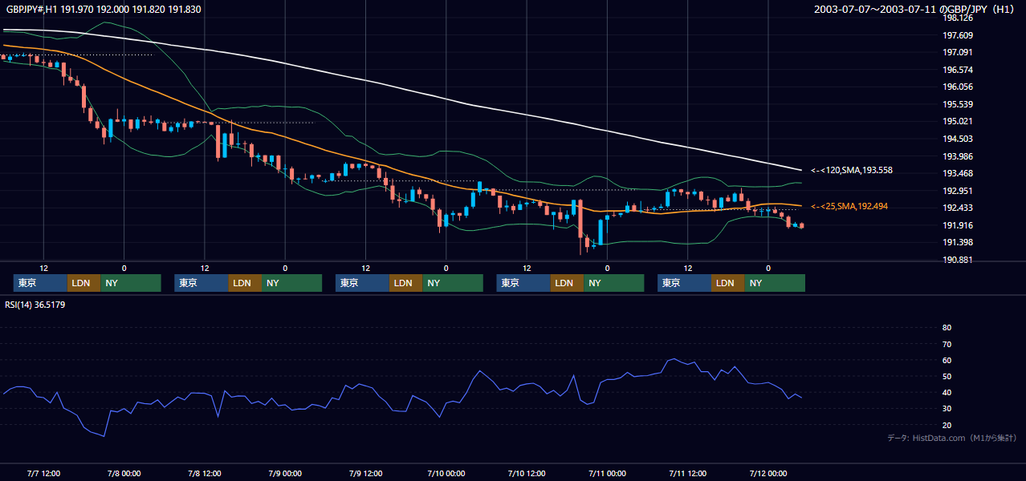1026x481 pixels.
Task: Click RSI scale value 60
Action: tap(947, 360)
